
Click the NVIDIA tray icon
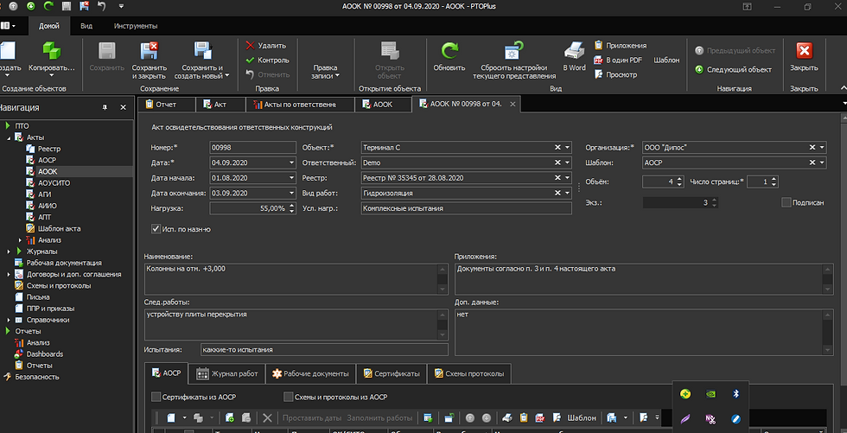click(x=710, y=394)
